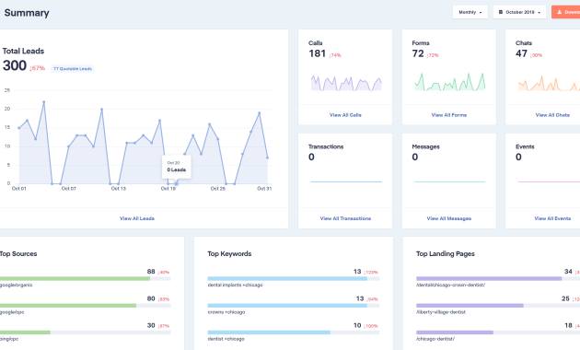Open View All Leads link
580x350 pixels.
coord(137,218)
